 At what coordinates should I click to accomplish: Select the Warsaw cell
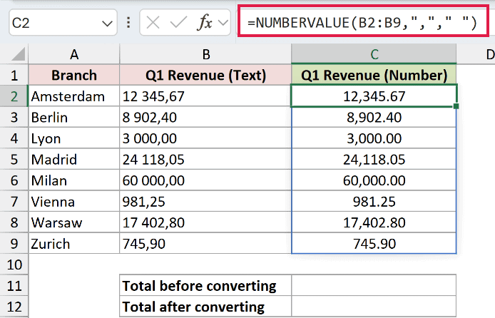(74, 222)
